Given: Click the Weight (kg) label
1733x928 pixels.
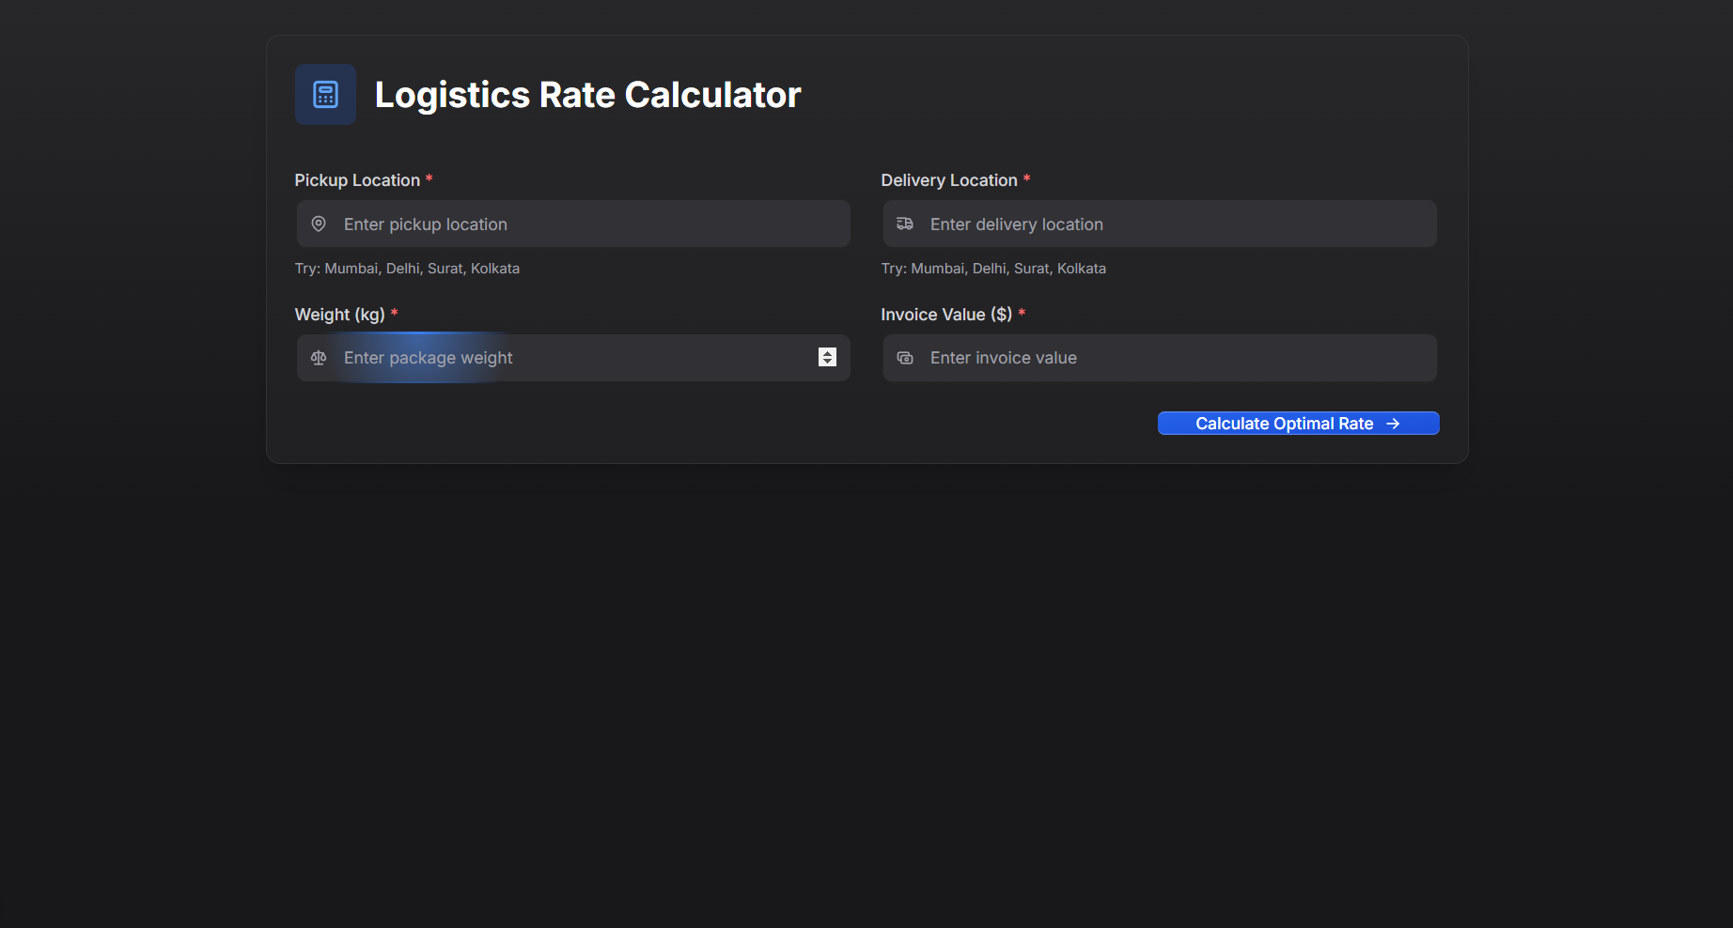Looking at the screenshot, I should click(340, 315).
